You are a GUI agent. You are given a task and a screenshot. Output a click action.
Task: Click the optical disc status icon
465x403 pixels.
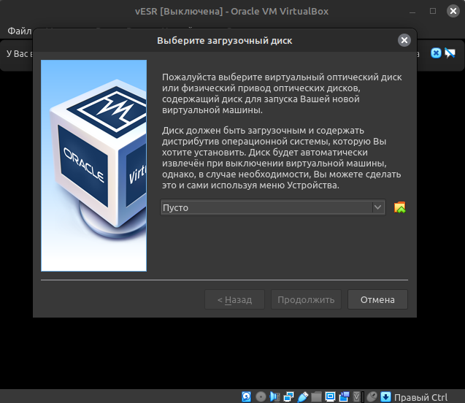[261, 396]
